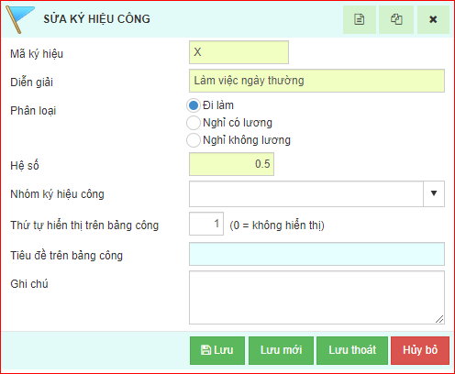Select the Nghỉ có lương radio option
The width and height of the screenshot is (455, 374).
(x=194, y=123)
